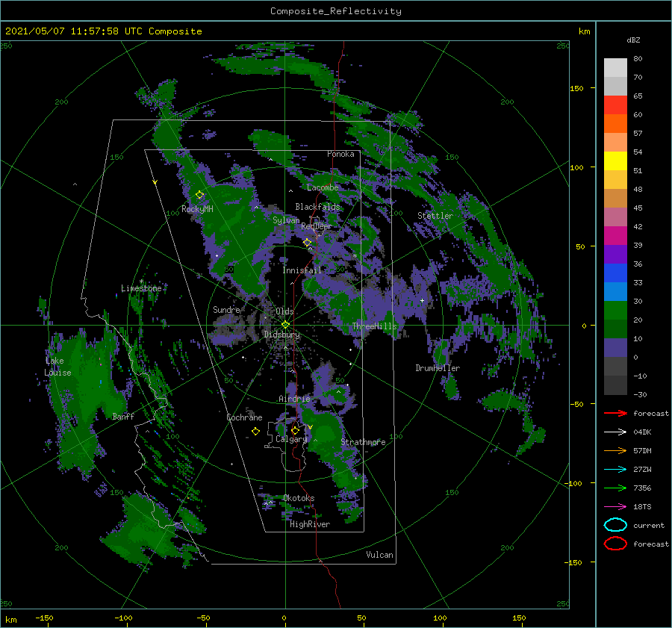This screenshot has width=672, height=628.
Task: Select the 80 dBZ color swatch
Action: point(615,67)
